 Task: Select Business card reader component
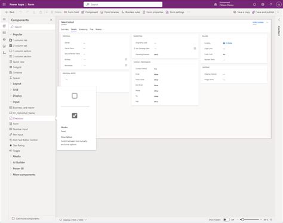(x=22, y=108)
